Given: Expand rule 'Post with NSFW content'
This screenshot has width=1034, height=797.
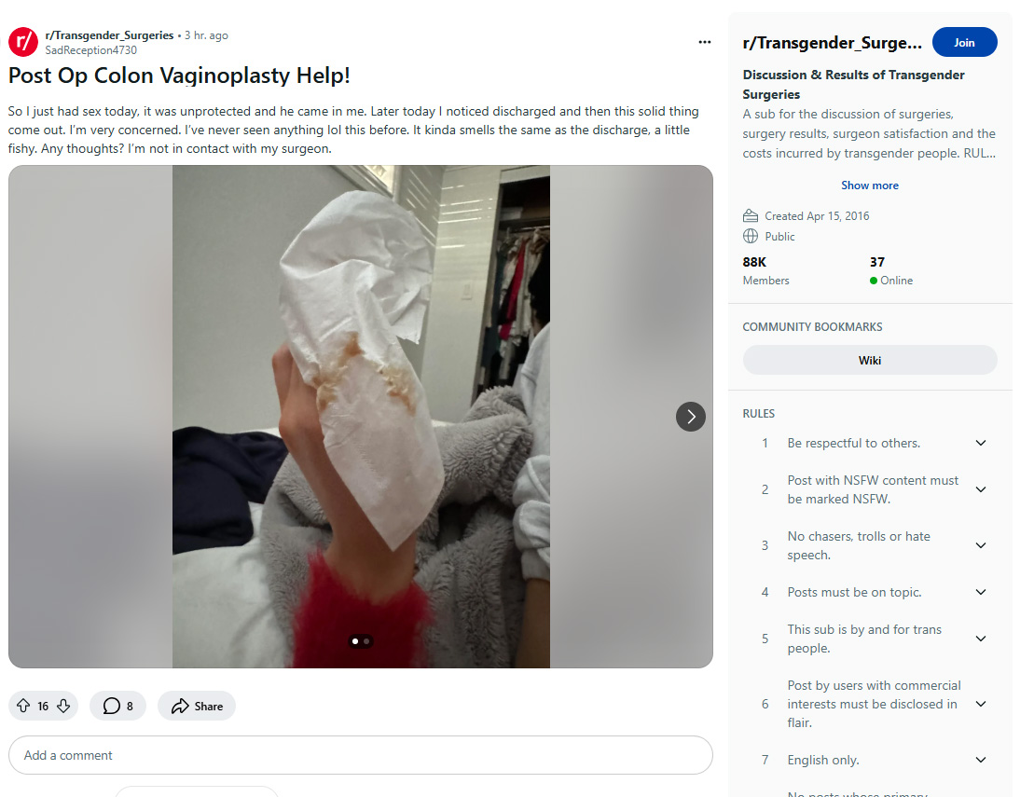Looking at the screenshot, I should [981, 489].
